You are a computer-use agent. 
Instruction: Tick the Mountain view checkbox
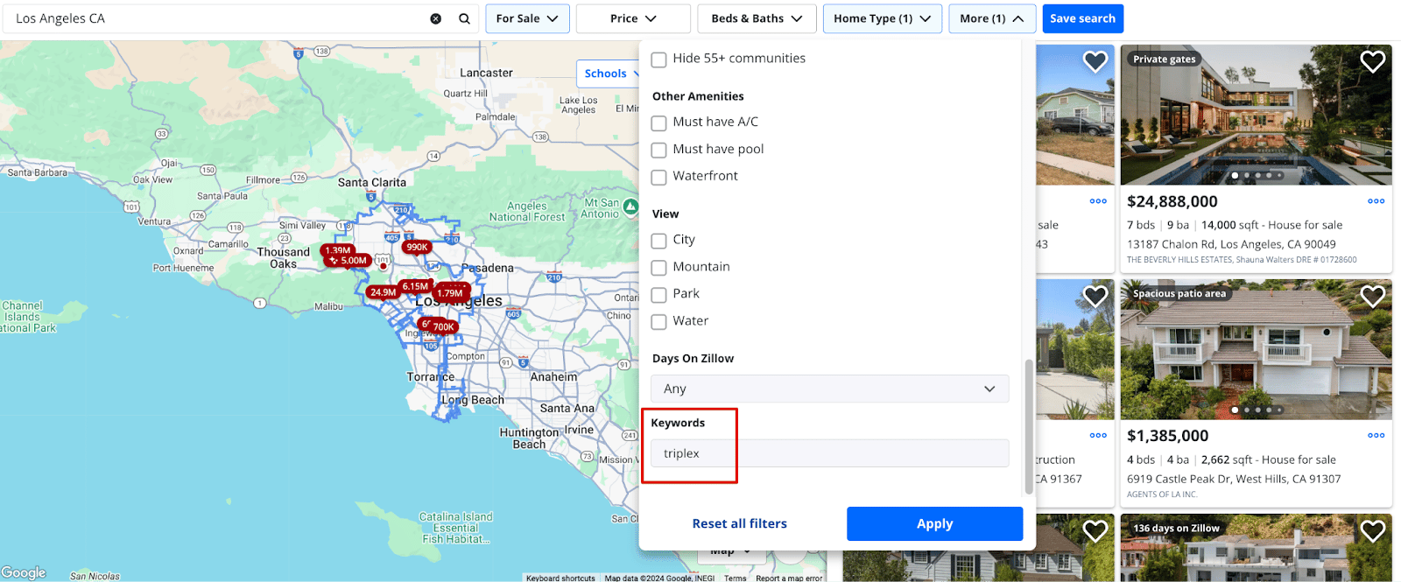click(659, 268)
